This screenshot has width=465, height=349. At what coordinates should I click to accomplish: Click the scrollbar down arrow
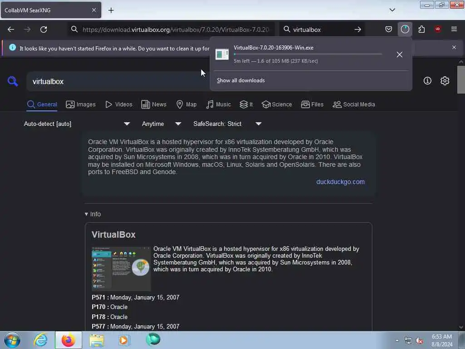coord(460,327)
